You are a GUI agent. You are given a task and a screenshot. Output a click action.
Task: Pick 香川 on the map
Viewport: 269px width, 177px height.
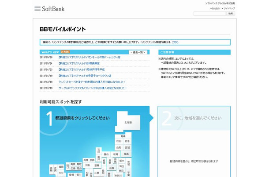pos(79,175)
